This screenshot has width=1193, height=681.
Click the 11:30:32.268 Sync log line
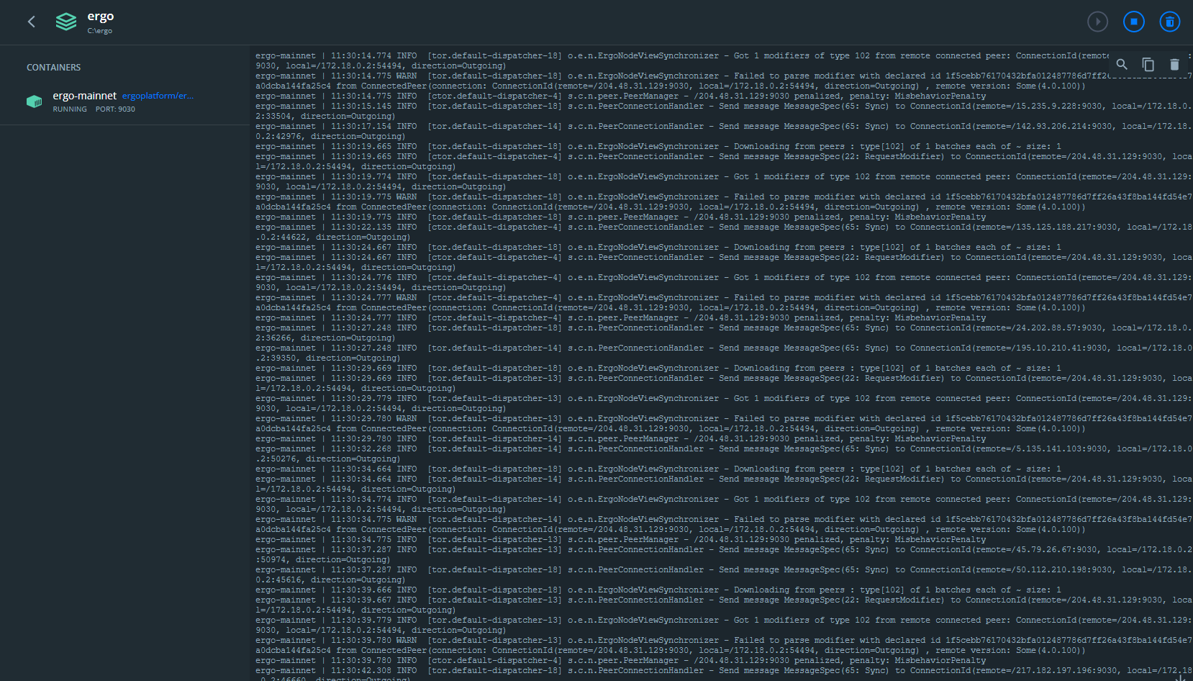[x=723, y=454]
